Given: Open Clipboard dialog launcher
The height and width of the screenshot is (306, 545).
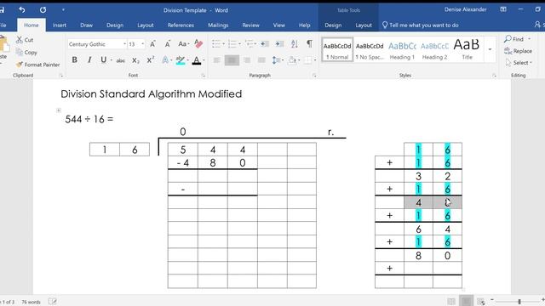Looking at the screenshot, I should point(61,76).
